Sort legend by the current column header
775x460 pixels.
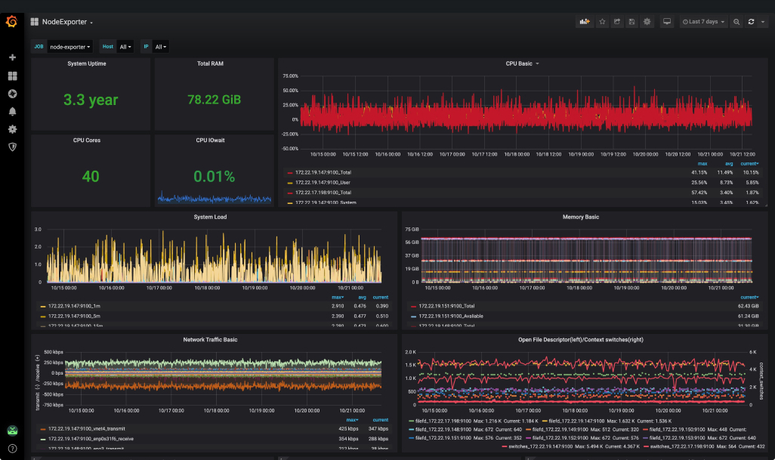tap(748, 163)
